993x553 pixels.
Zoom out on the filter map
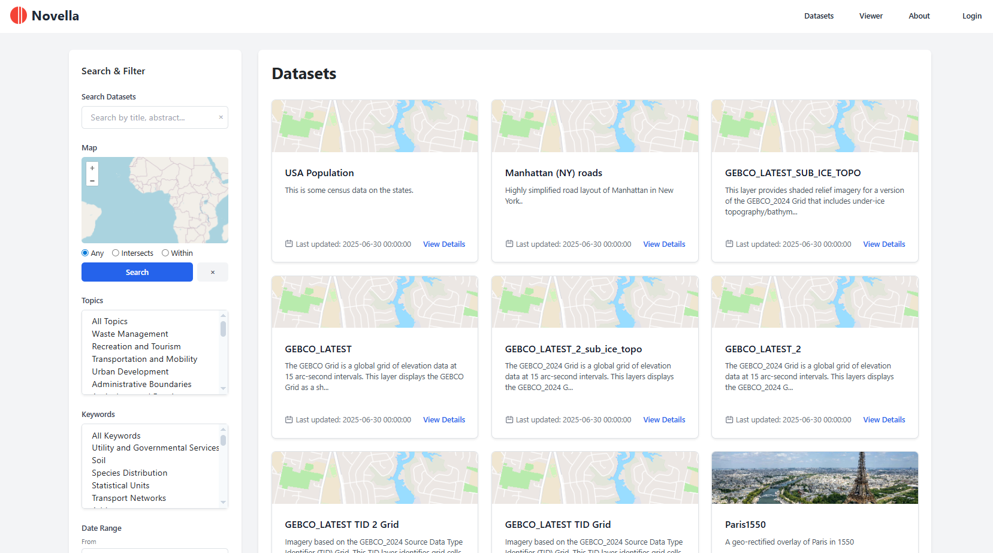[92, 180]
